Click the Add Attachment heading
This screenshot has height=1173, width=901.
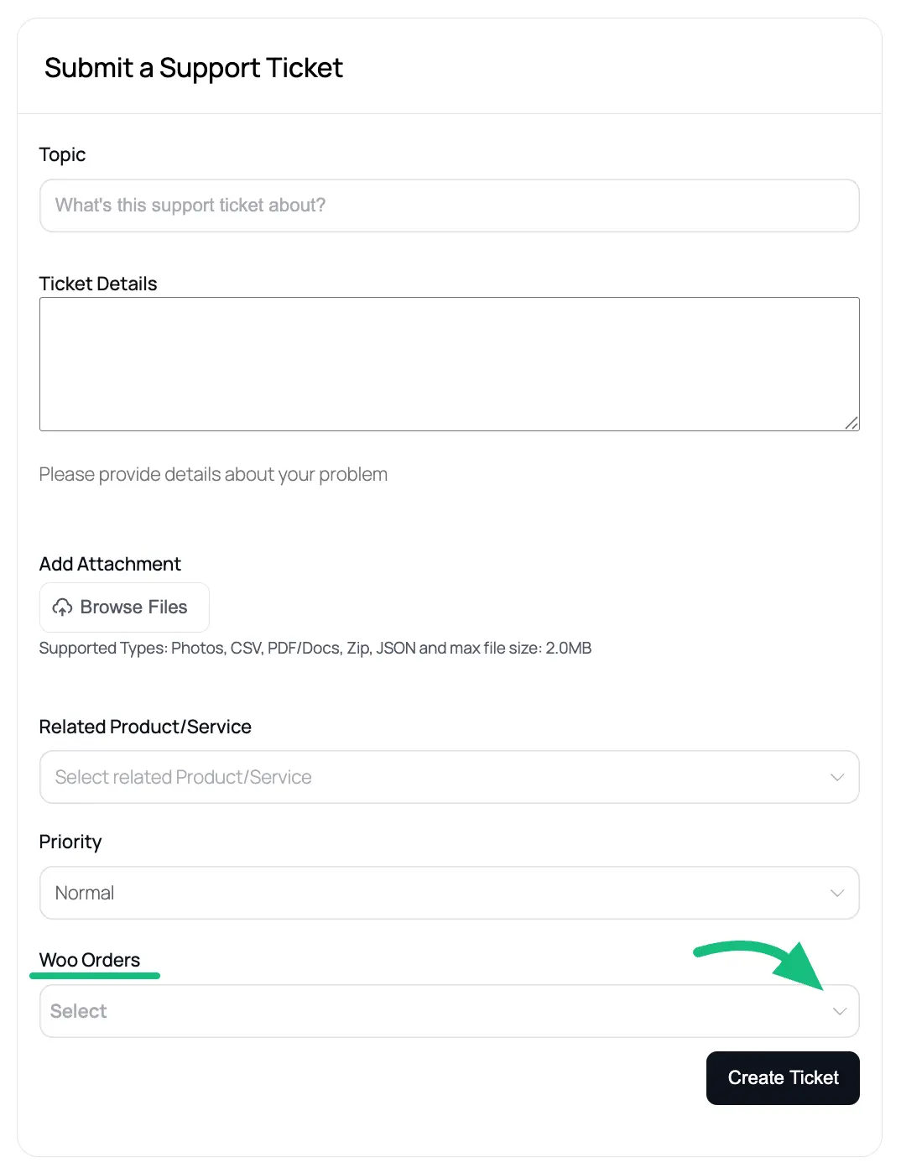coord(110,563)
